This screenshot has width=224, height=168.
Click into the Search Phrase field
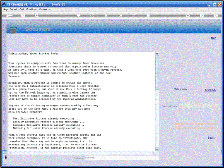199,106
